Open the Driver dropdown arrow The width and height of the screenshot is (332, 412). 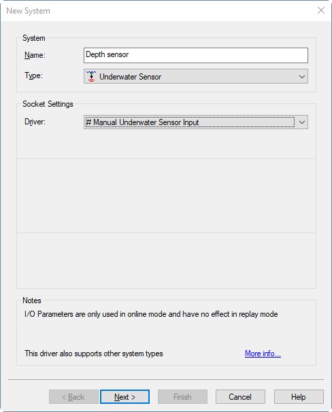coord(302,122)
